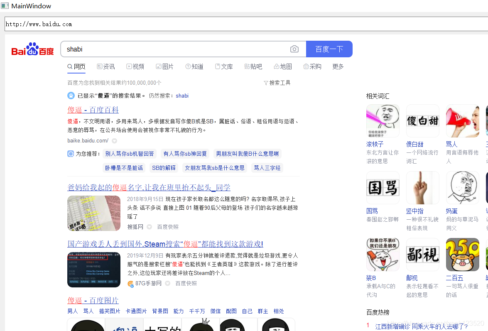The width and height of the screenshot is (488, 331).
Task: Open the 傻白甜 text link
Action: 415,145
